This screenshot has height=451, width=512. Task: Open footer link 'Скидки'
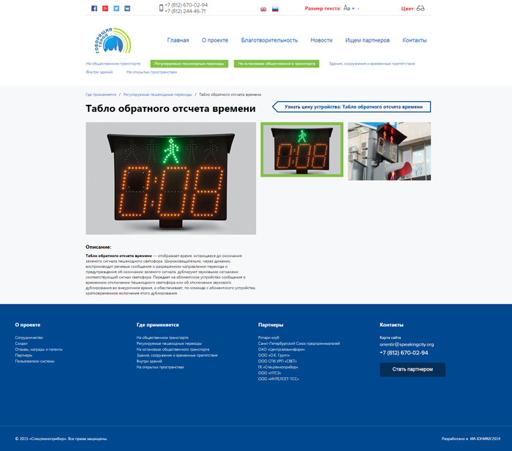(x=21, y=343)
